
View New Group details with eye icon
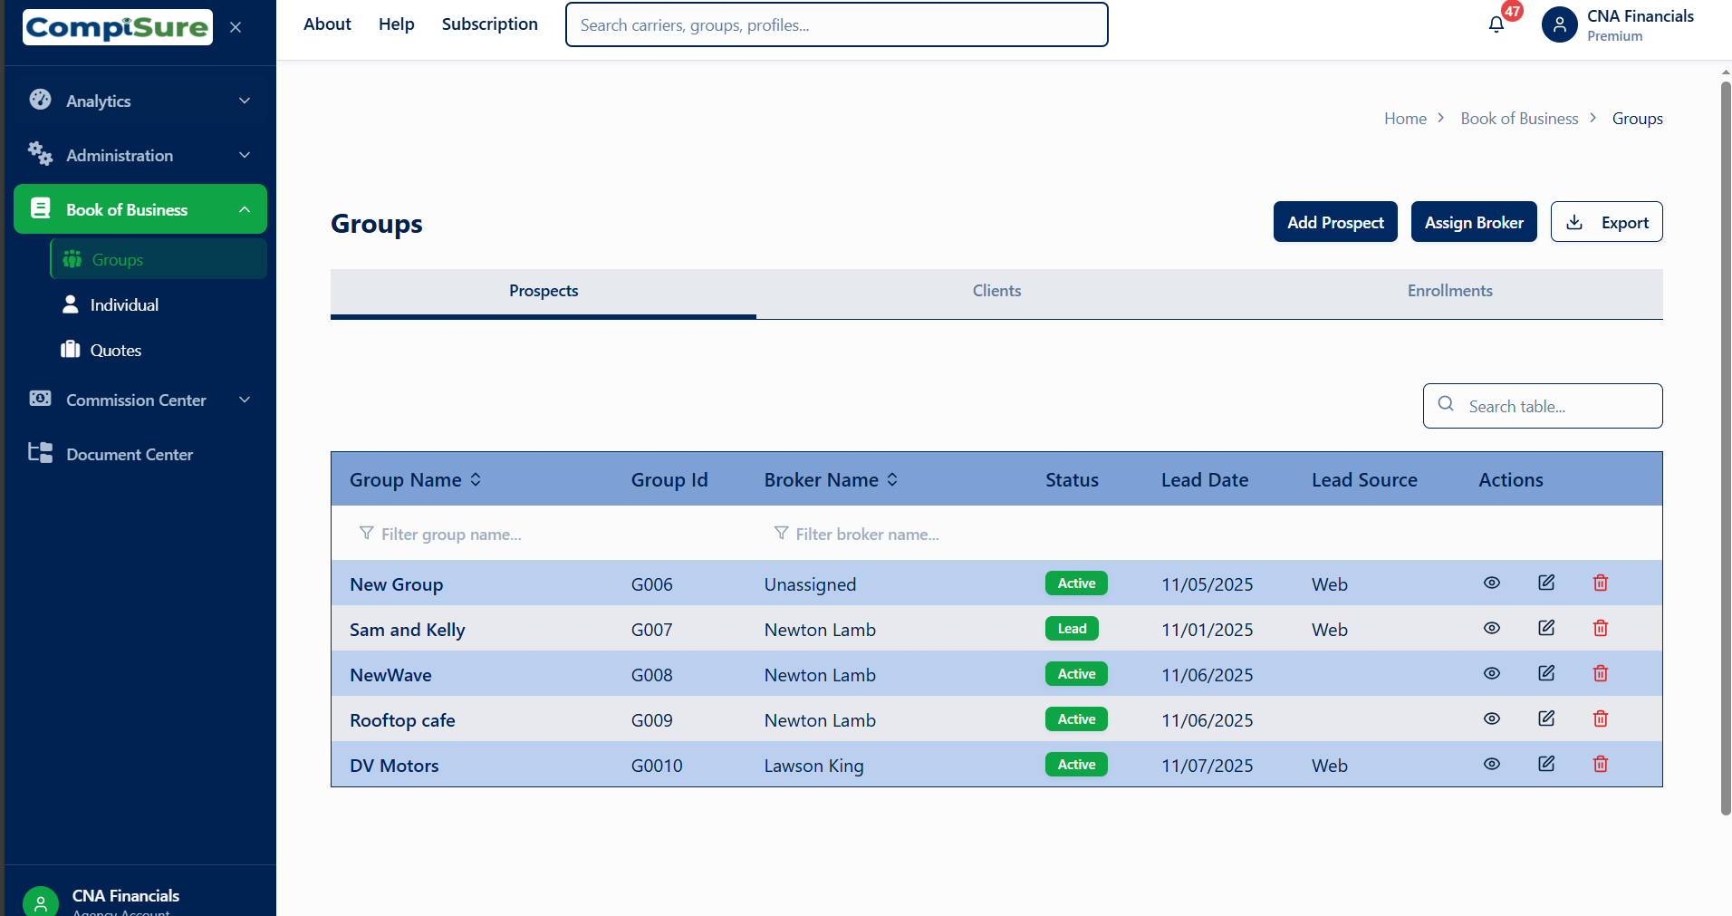pyautogui.click(x=1492, y=583)
